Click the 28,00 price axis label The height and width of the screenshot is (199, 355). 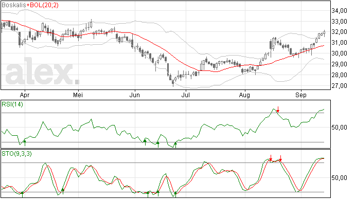[x=339, y=75]
